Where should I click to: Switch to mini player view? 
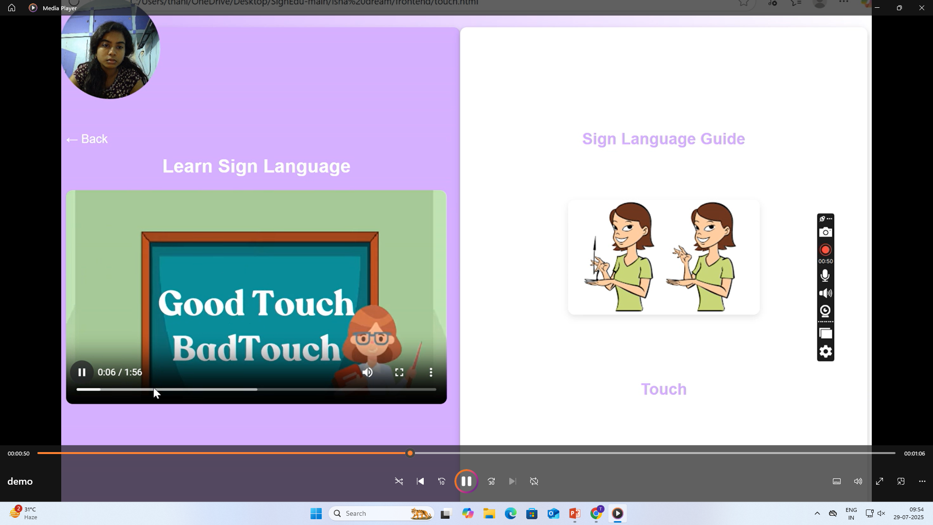(x=901, y=481)
